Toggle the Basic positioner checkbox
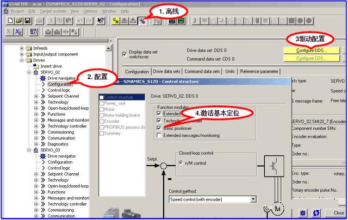This screenshot has height=220, width=348. (x=159, y=128)
